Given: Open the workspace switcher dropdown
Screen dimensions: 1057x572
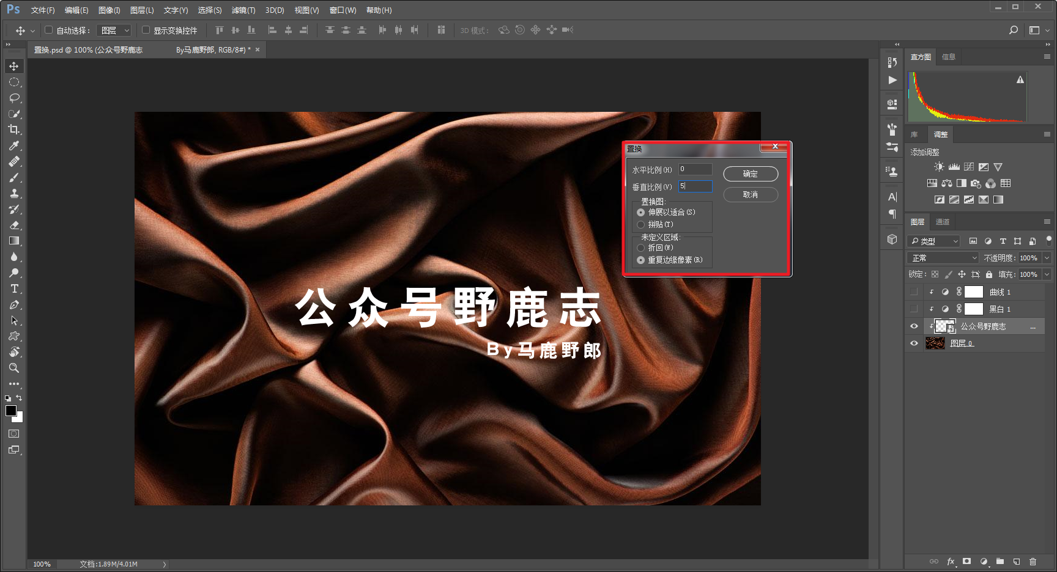Looking at the screenshot, I should 1039,30.
